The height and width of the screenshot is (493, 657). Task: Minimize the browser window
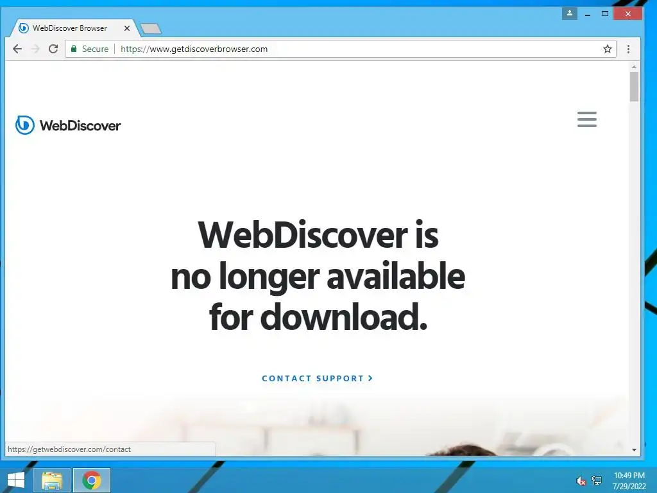point(588,14)
